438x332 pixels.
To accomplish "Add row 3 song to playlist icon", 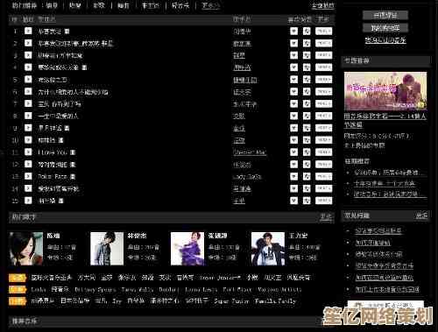I will coord(307,55).
